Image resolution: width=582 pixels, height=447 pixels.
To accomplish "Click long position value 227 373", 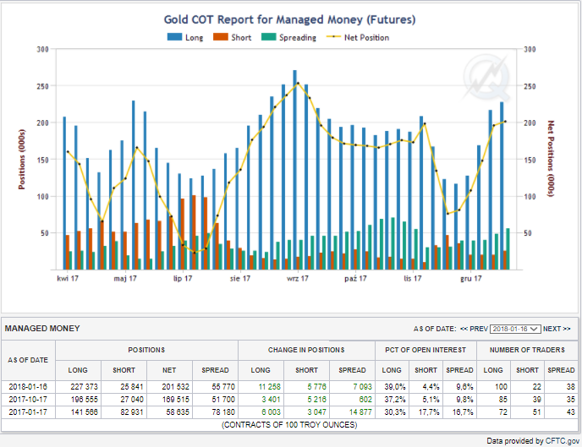I will [x=85, y=387].
